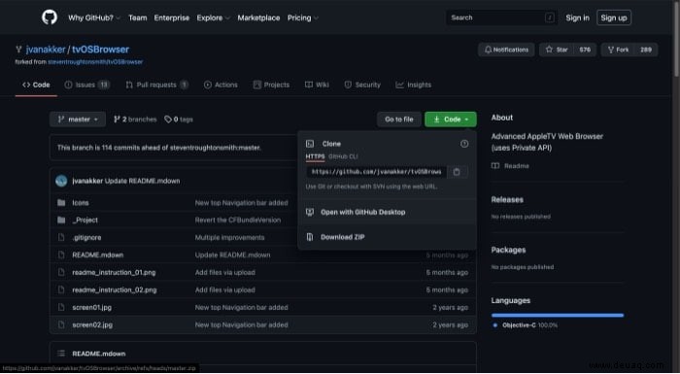Viewport: 680px width, 374px height.
Task: Click the page vertical scrollbar
Action: click(x=677, y=39)
